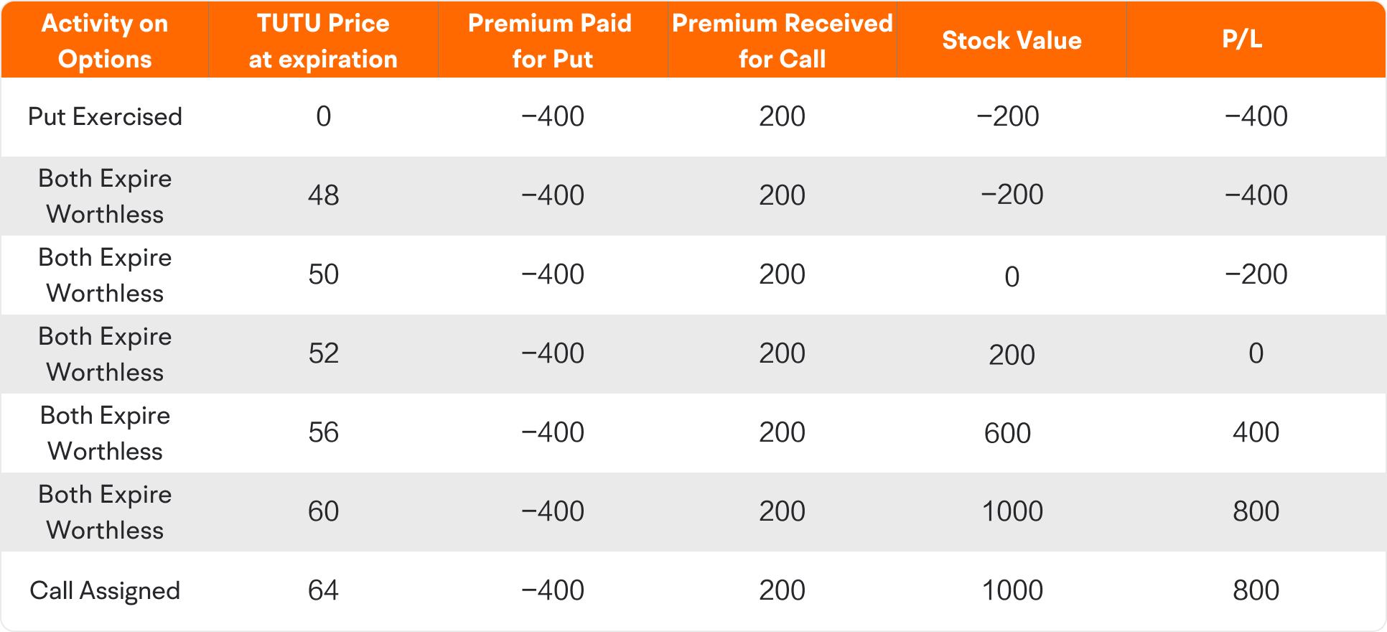Image resolution: width=1387 pixels, height=632 pixels.
Task: Click the P/L cell showing −200
Action: (1256, 274)
